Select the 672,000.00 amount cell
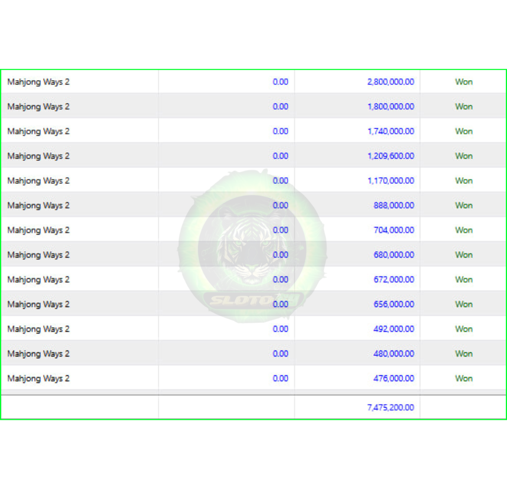Screen dimensions: 507x489 point(394,280)
